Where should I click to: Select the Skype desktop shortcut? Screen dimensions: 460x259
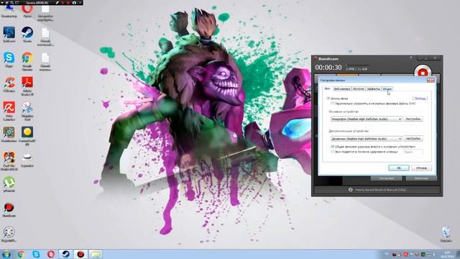tap(9, 60)
